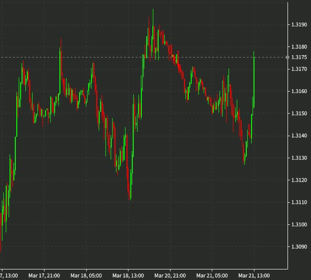The height and width of the screenshot is (280, 311).
Task: Select the 1.3160 price axis label
Action: click(x=299, y=91)
